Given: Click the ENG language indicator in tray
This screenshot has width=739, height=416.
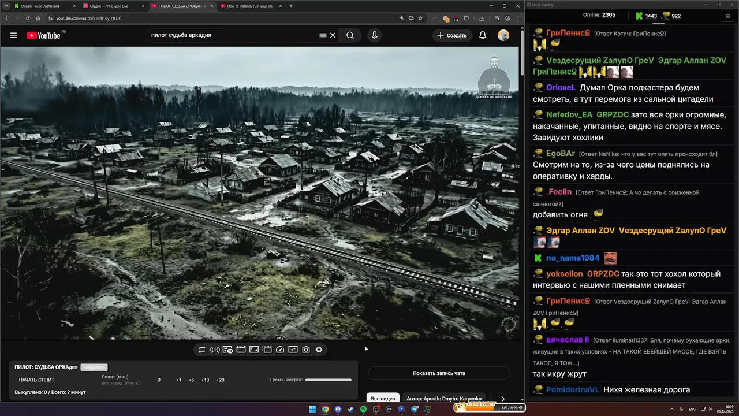Looking at the screenshot, I should [x=692, y=409].
